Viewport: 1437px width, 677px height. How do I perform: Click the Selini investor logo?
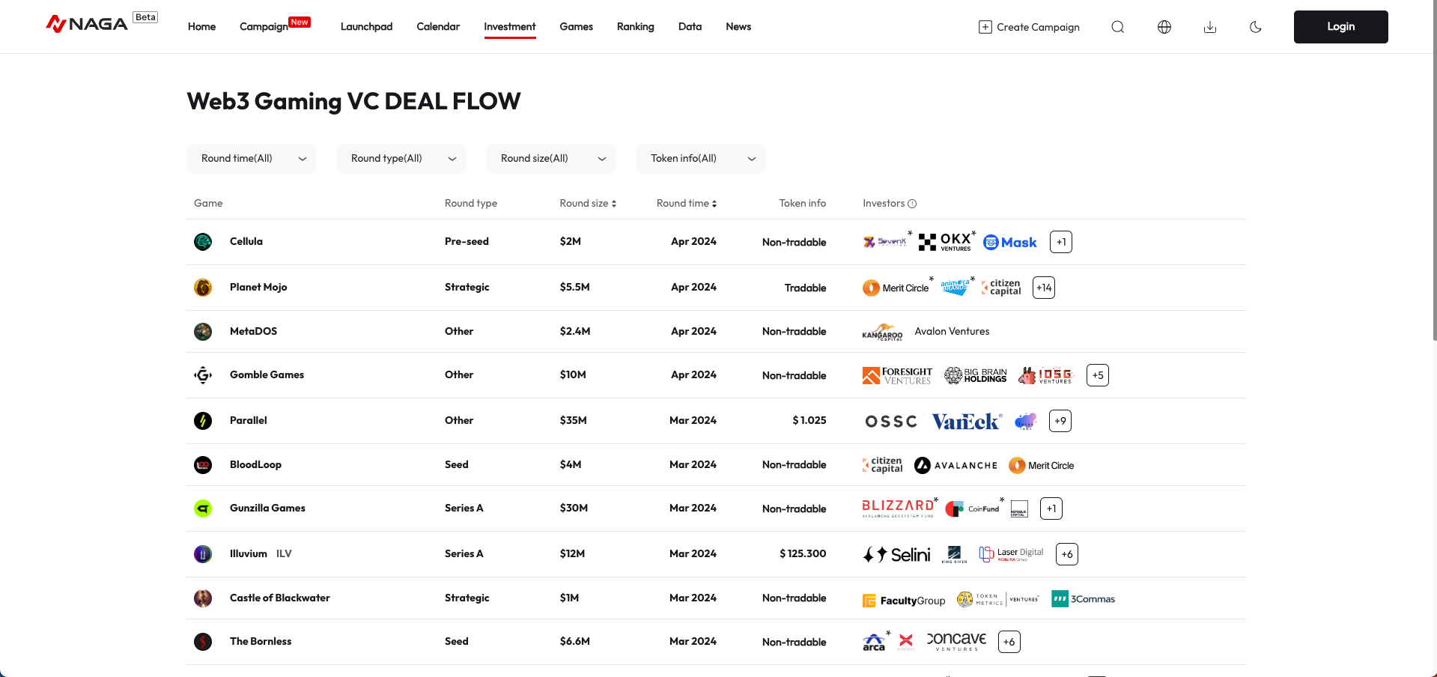click(x=896, y=554)
